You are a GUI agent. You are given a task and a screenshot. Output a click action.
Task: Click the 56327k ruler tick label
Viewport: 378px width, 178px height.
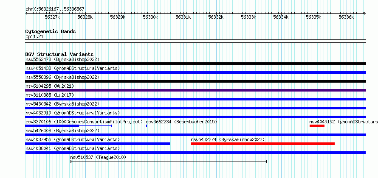click(x=52, y=17)
